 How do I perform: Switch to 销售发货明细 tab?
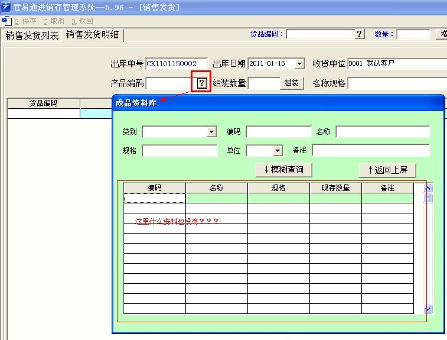point(92,34)
